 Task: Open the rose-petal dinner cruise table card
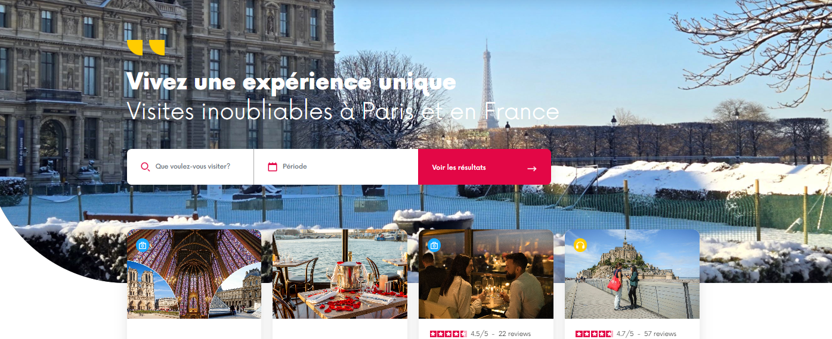coord(340,274)
